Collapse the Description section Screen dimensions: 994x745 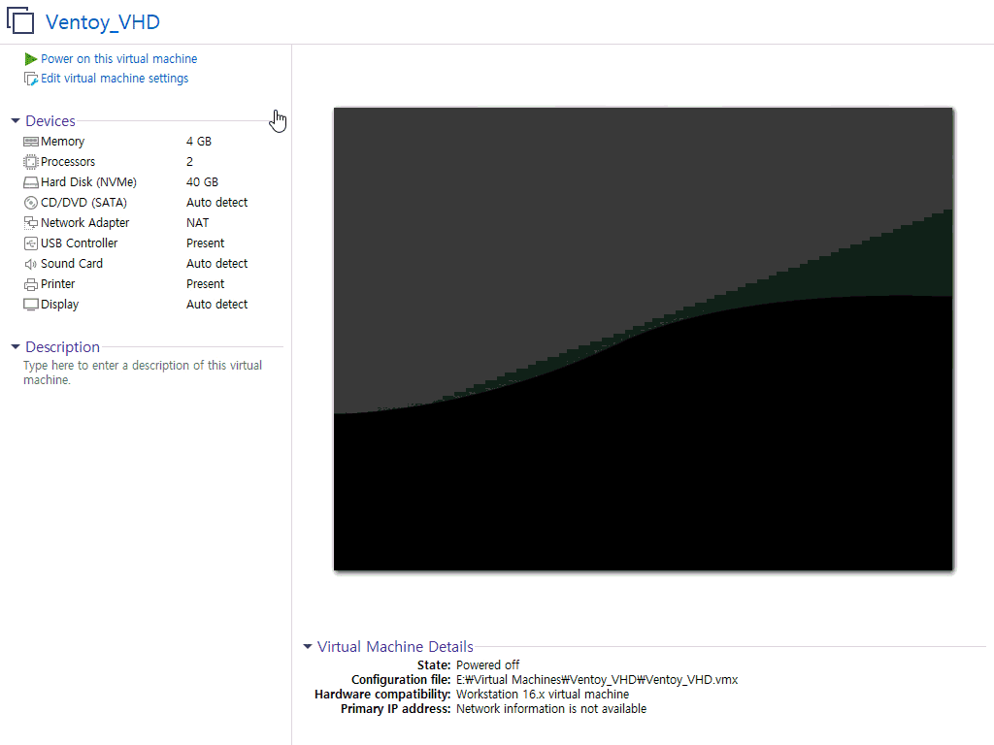point(16,346)
